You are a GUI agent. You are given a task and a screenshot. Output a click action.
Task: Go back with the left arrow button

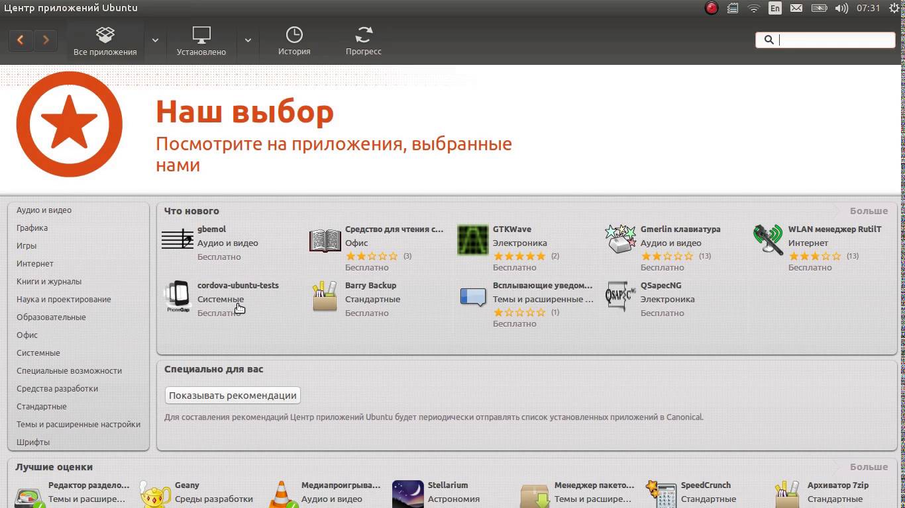point(21,40)
